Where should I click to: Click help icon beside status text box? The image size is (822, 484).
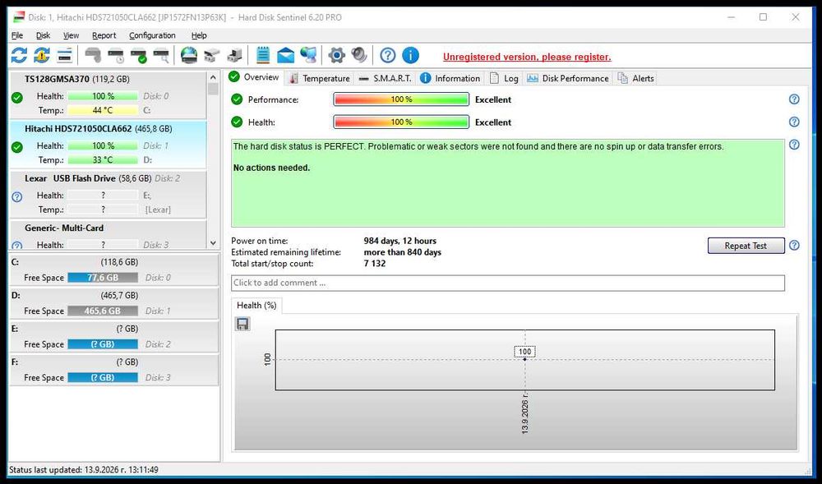pyautogui.click(x=794, y=145)
